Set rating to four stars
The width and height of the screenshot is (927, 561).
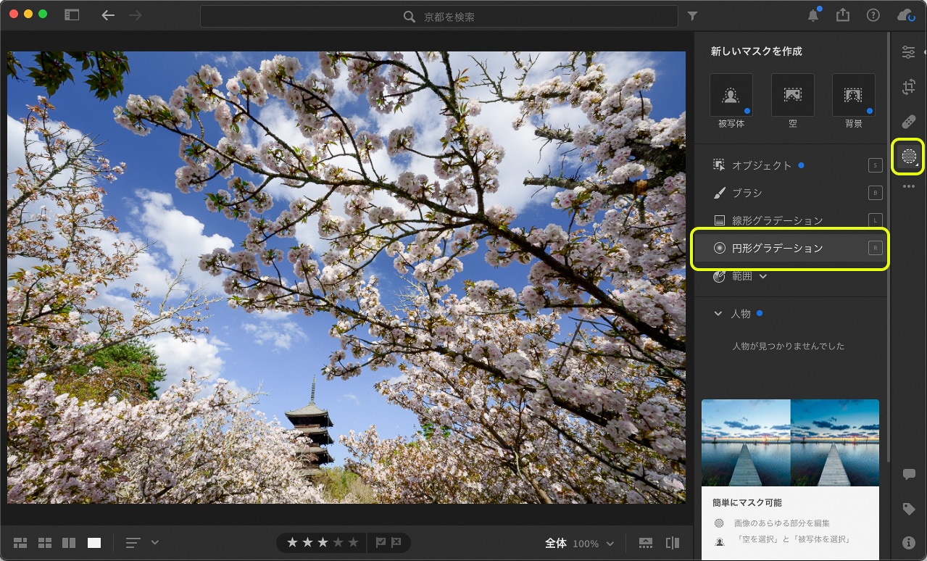pyautogui.click(x=338, y=542)
